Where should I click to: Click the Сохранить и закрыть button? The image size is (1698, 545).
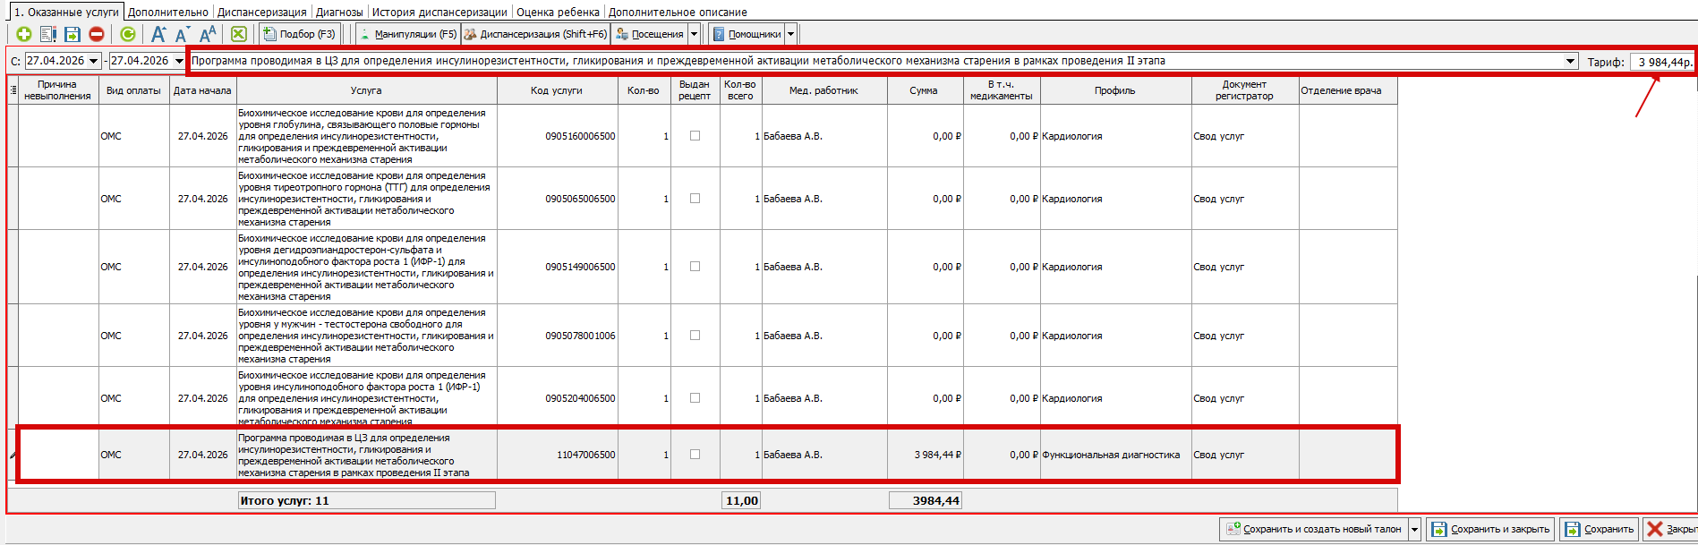[1490, 529]
